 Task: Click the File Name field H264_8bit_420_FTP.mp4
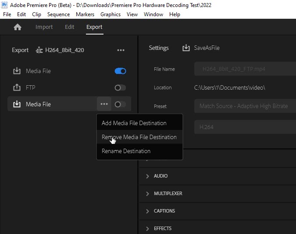245,69
